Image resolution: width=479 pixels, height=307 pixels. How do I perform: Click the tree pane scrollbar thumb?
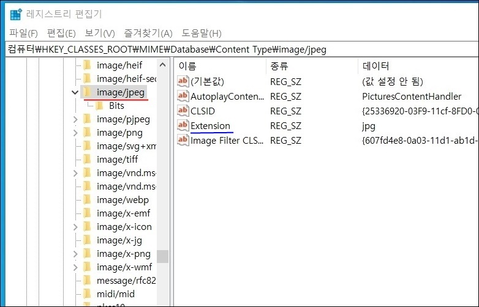click(x=162, y=256)
